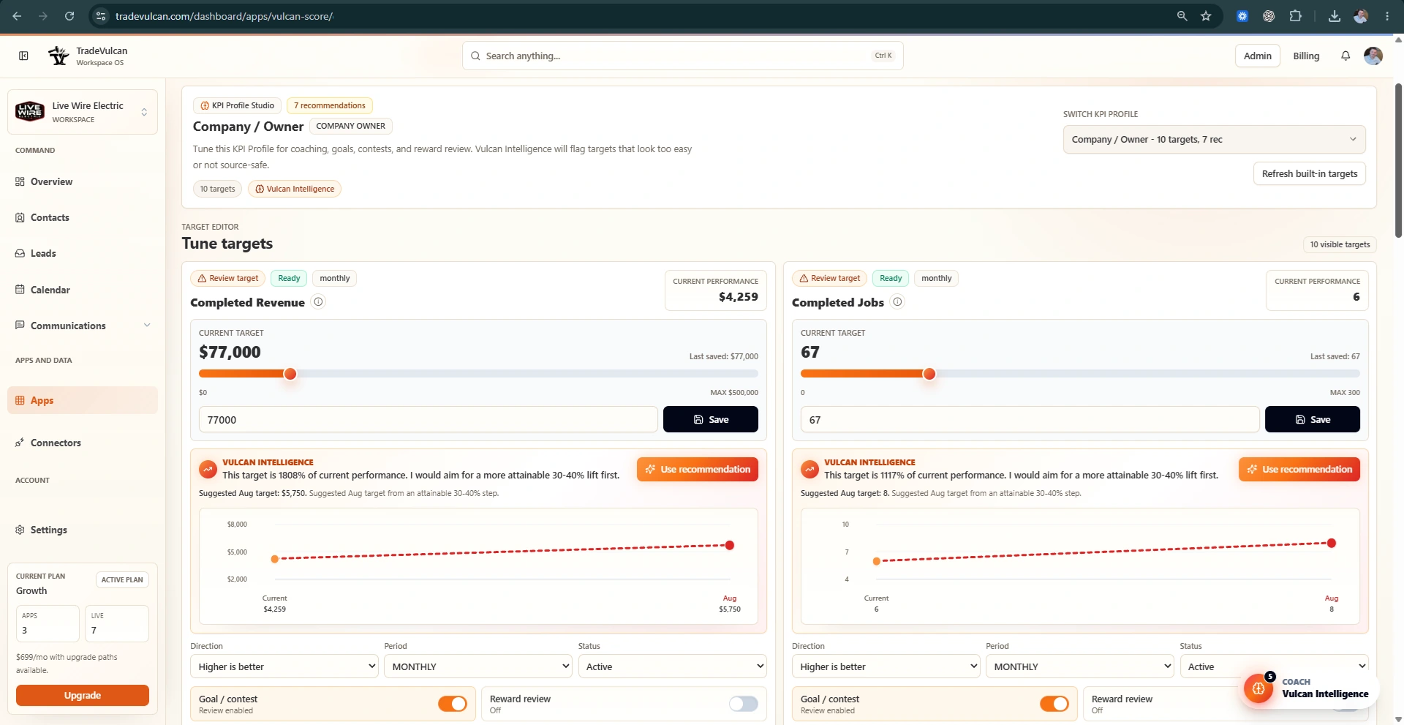
Task: Save the Completed Jobs target
Action: [x=1313, y=419]
